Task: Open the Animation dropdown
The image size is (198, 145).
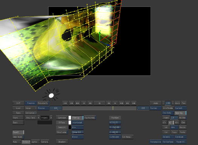Action: point(31,113)
